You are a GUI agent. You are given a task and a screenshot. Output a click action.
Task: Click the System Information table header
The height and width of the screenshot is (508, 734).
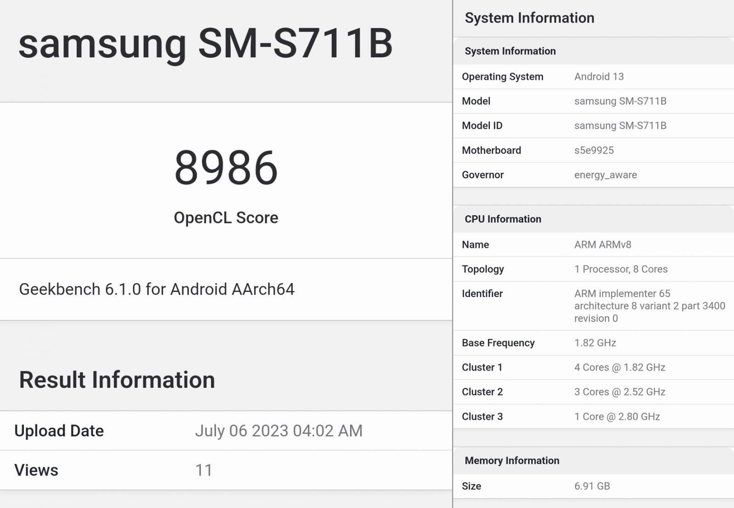click(x=510, y=51)
